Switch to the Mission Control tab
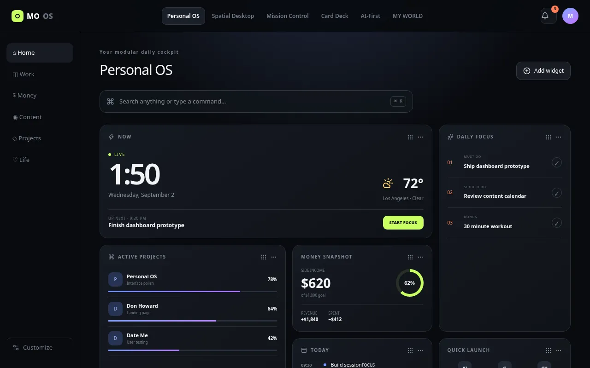 (x=288, y=16)
